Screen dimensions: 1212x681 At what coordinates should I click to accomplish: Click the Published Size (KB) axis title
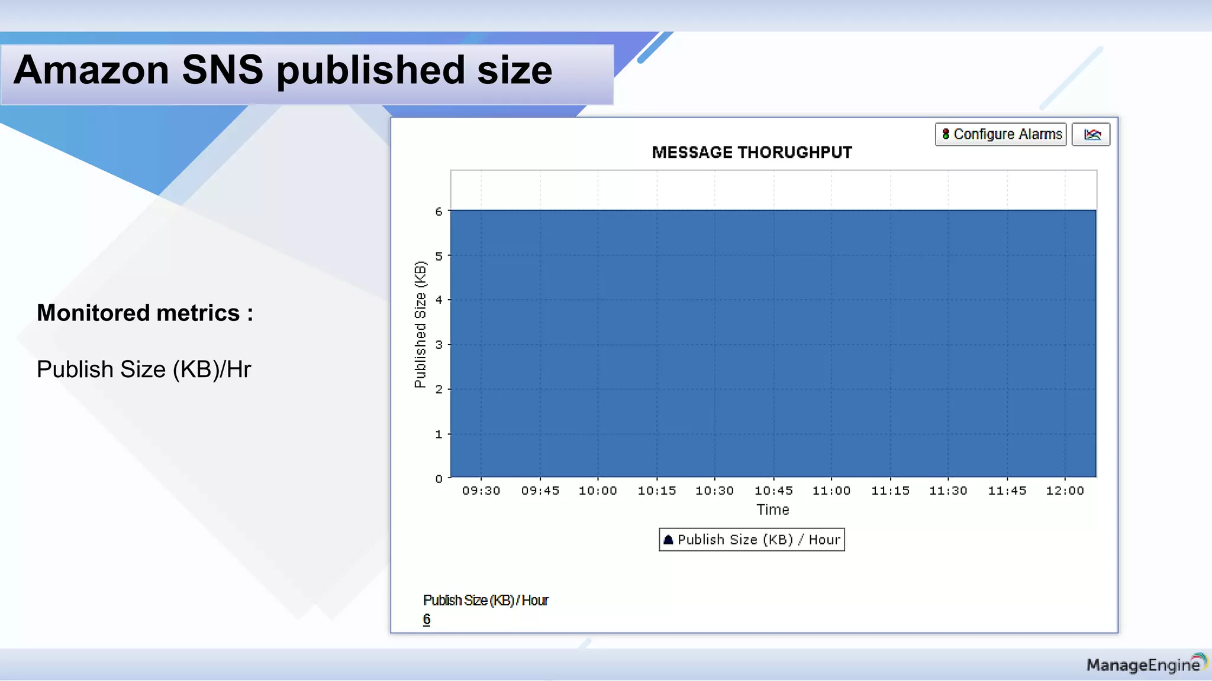click(x=420, y=324)
